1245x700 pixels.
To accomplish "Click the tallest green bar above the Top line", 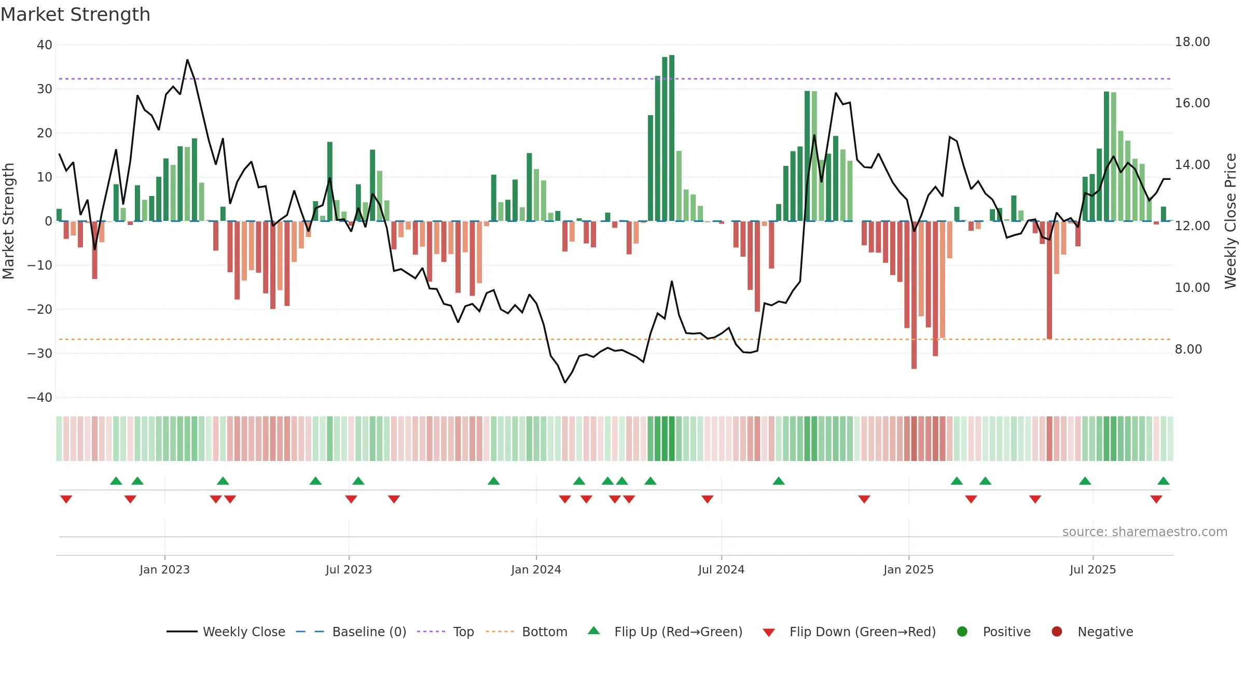I will tap(672, 138).
